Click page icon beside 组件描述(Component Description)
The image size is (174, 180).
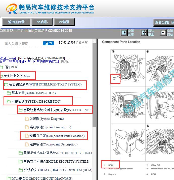(27, 144)
